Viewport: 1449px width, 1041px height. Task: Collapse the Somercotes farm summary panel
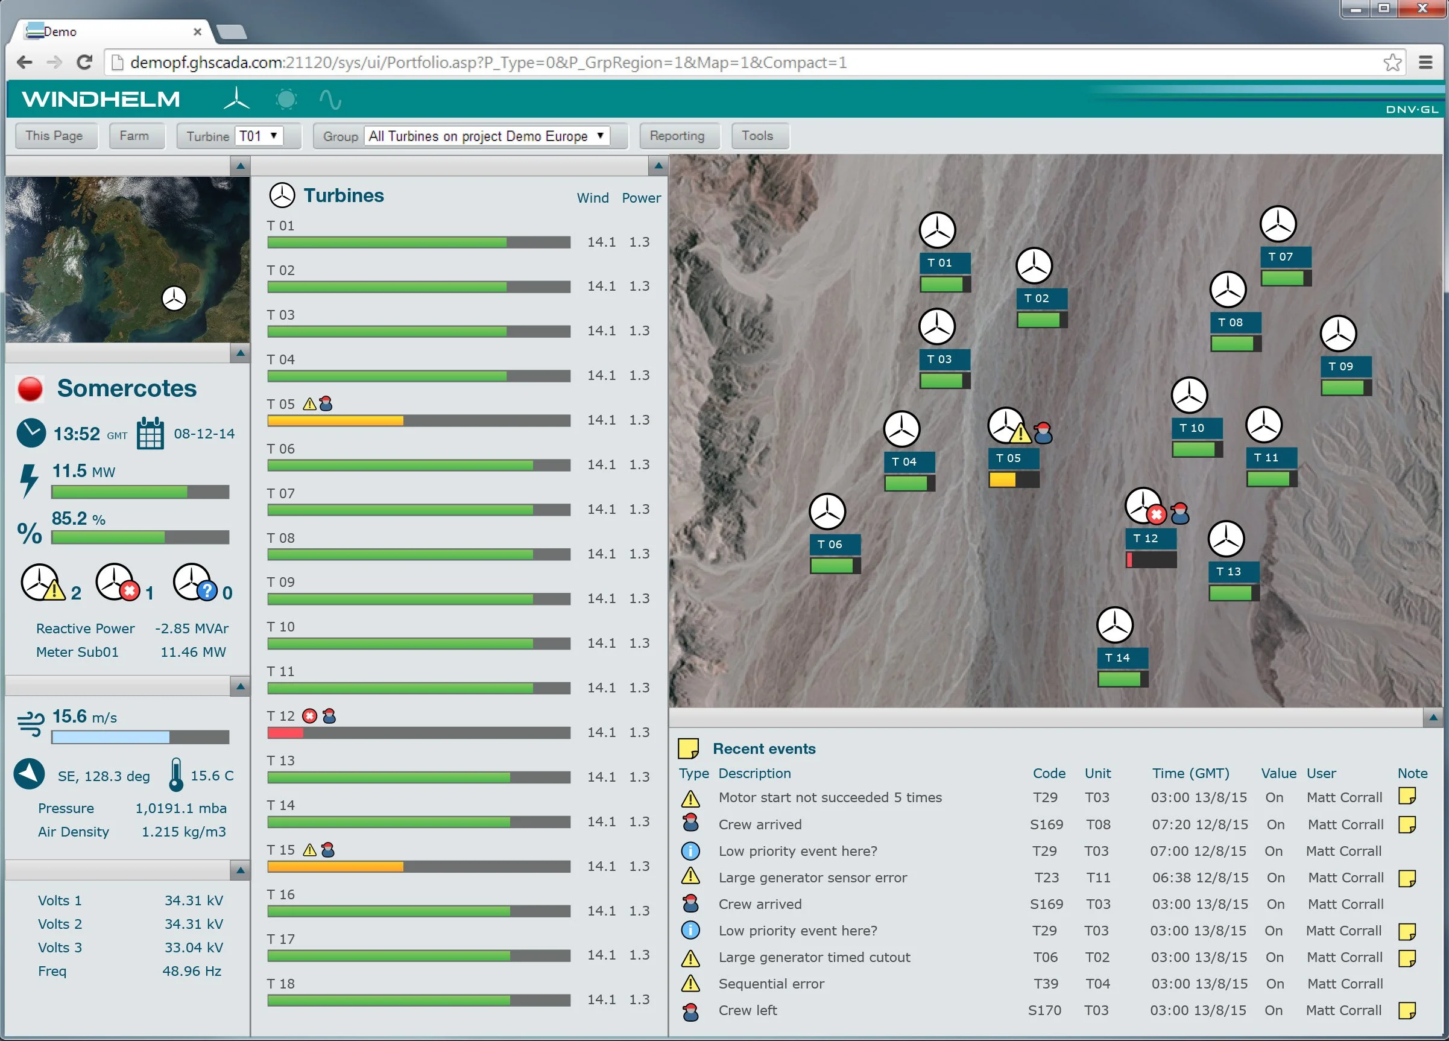tap(240, 353)
